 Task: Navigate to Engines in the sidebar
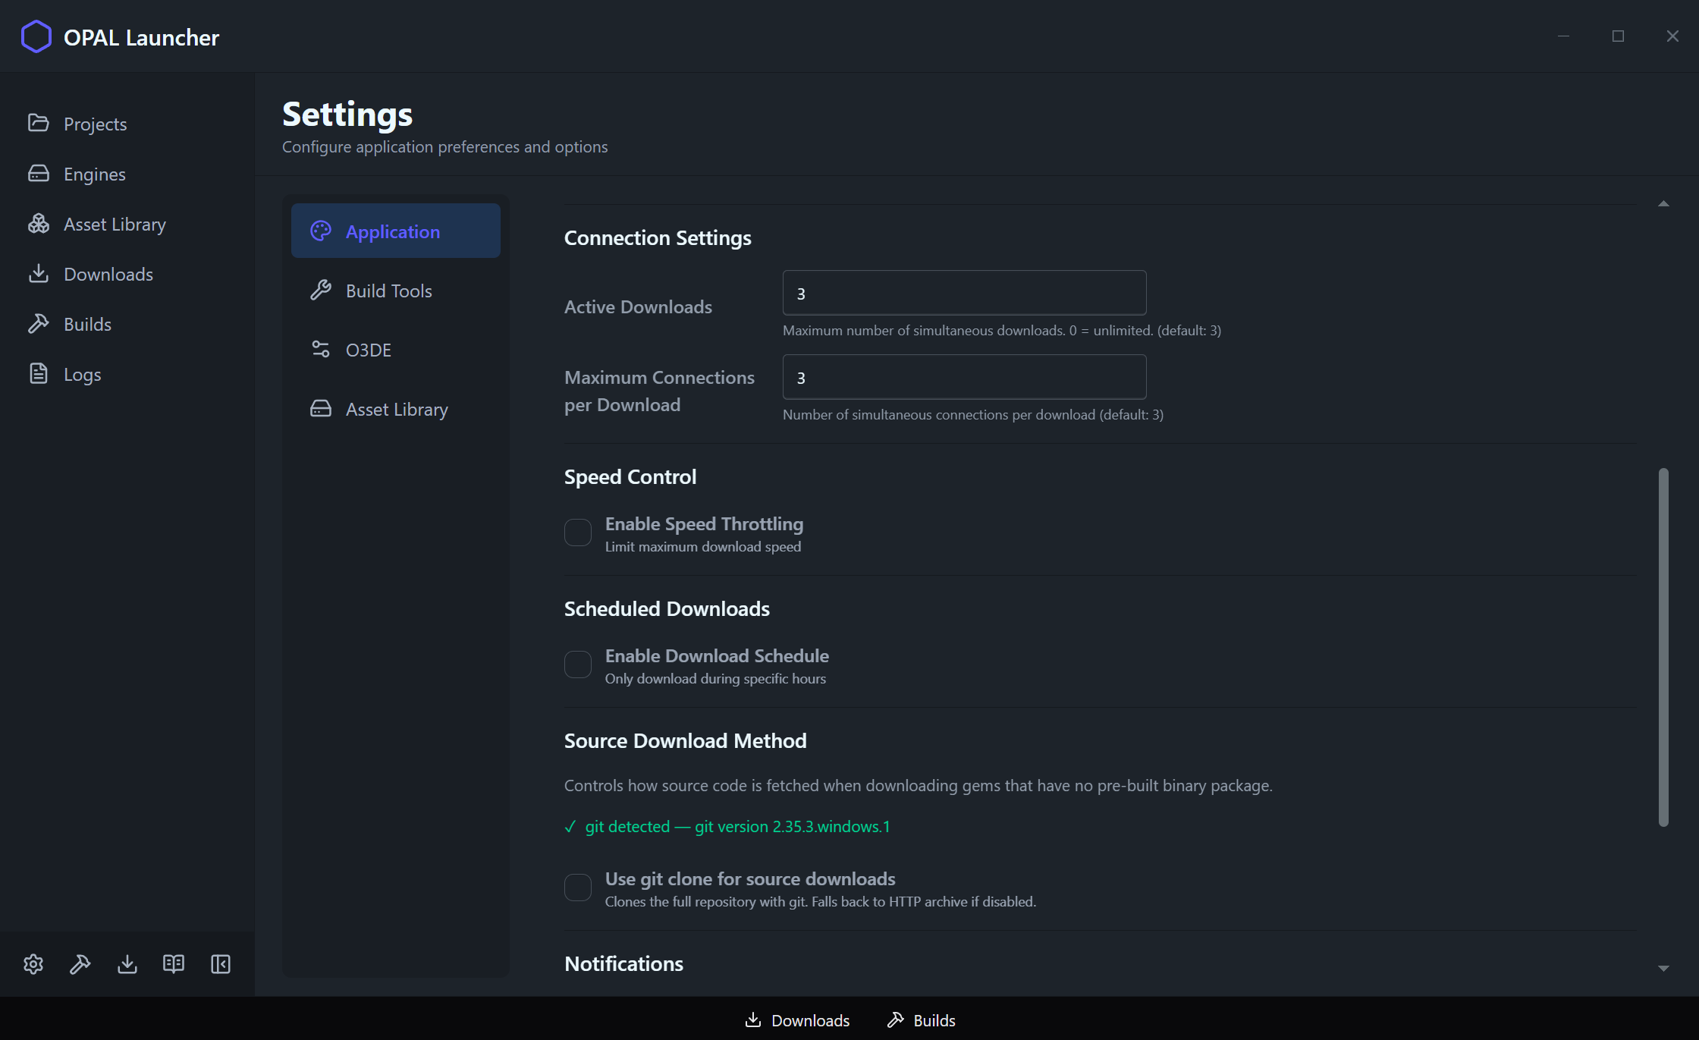[127, 173]
